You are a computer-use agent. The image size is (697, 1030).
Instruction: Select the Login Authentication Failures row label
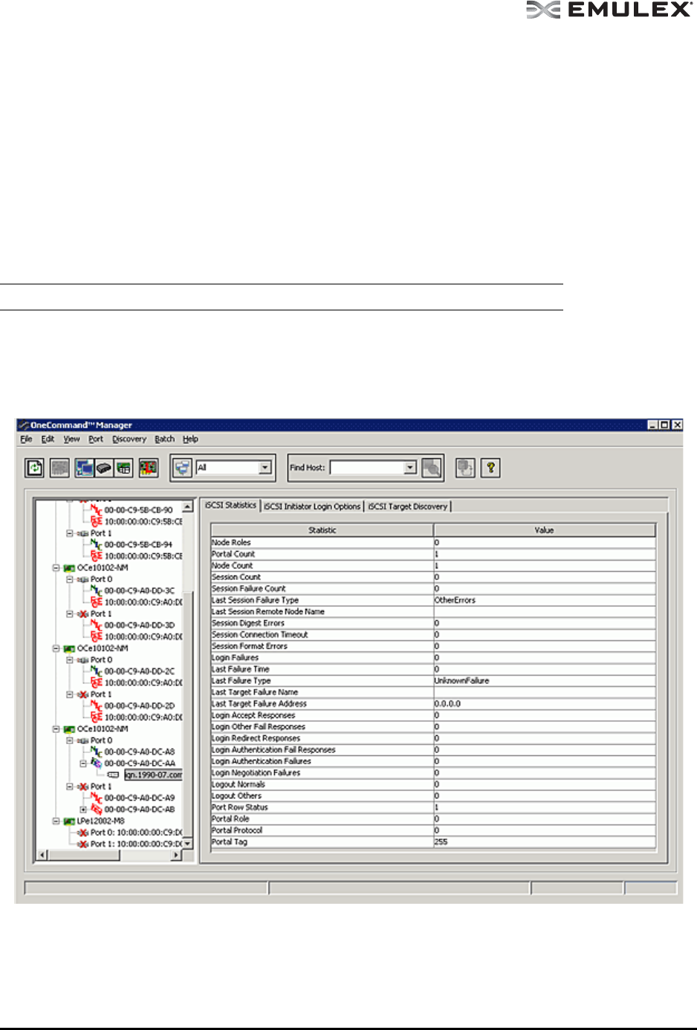click(x=262, y=761)
